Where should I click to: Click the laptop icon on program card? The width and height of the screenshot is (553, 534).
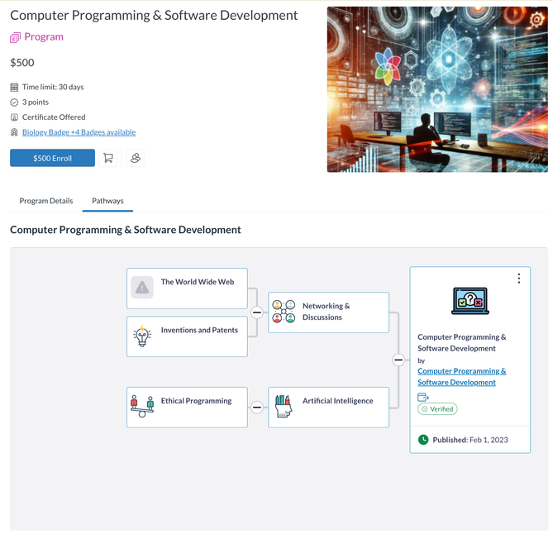tap(470, 301)
